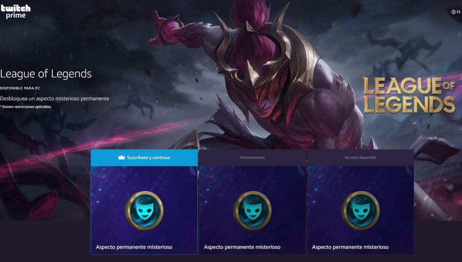Select the Próximamente card header
This screenshot has height=262, width=462.
tap(252, 158)
